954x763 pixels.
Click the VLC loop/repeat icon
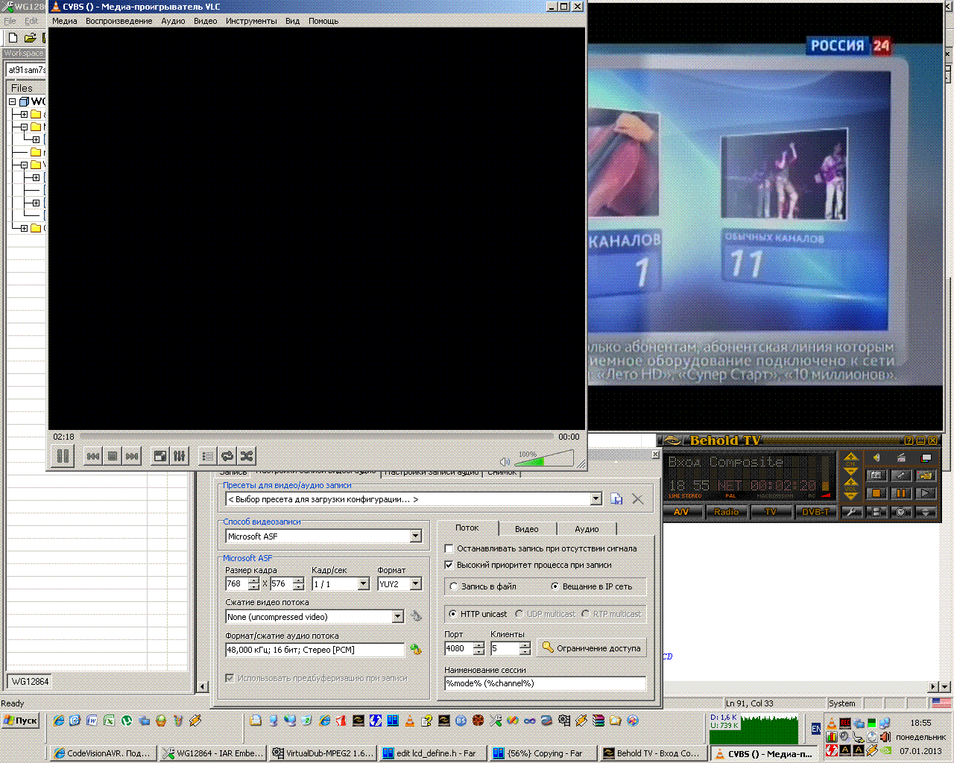coord(227,456)
